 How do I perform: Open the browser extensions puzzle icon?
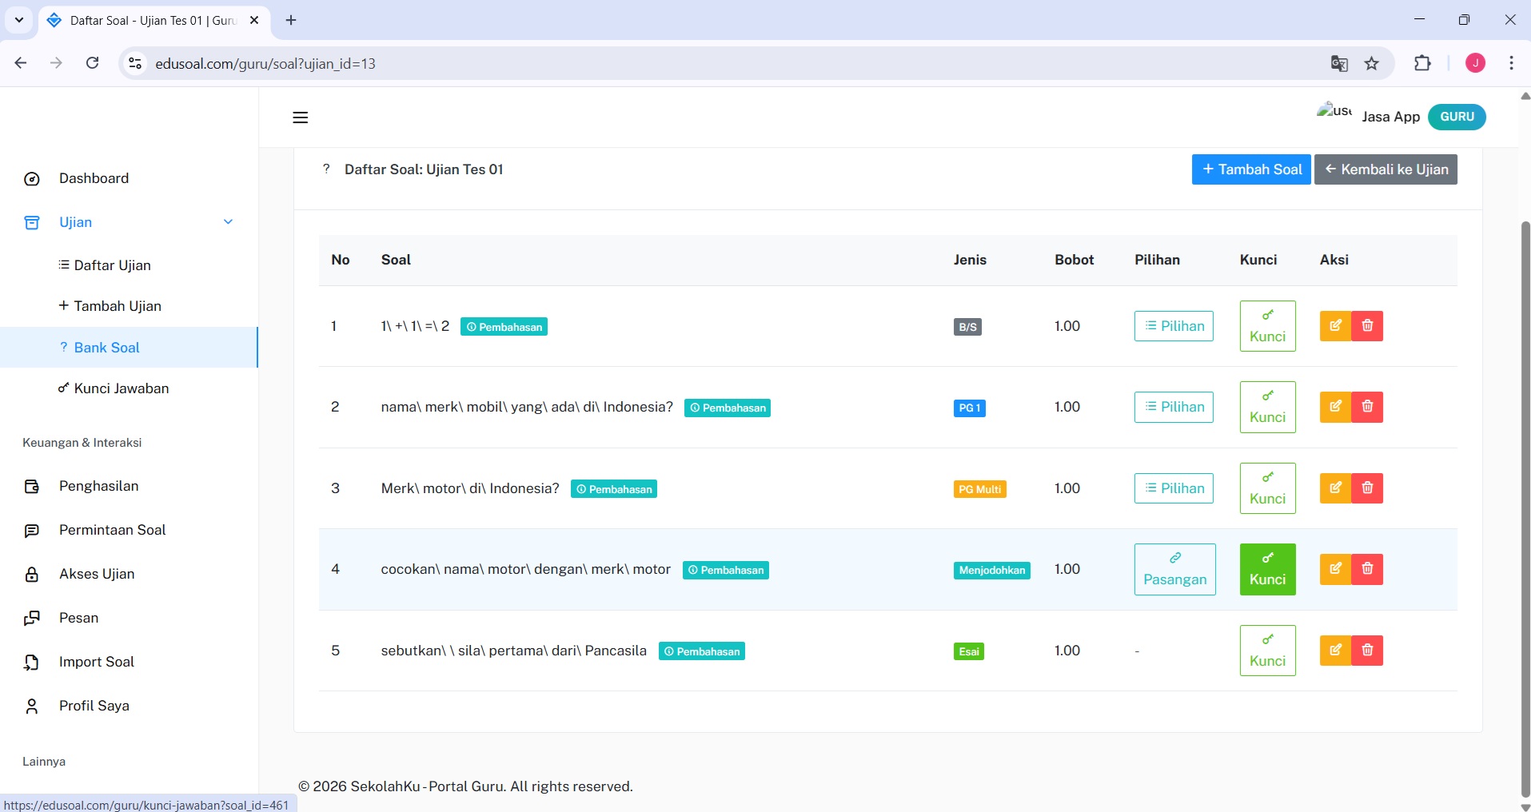click(x=1422, y=63)
